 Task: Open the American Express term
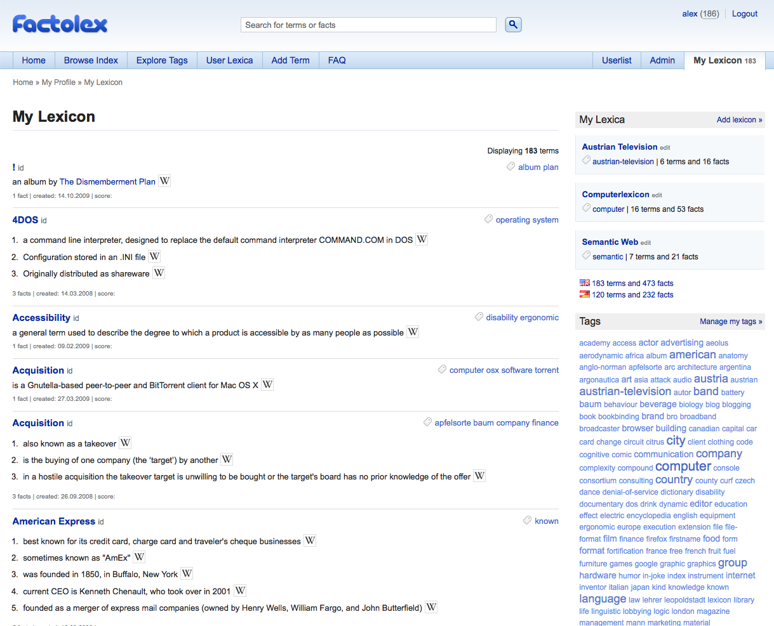click(x=54, y=521)
